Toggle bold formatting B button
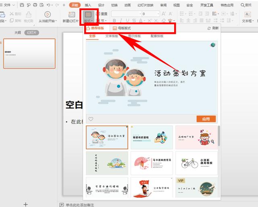The width and height of the screenshot is (258, 207). [x=114, y=21]
